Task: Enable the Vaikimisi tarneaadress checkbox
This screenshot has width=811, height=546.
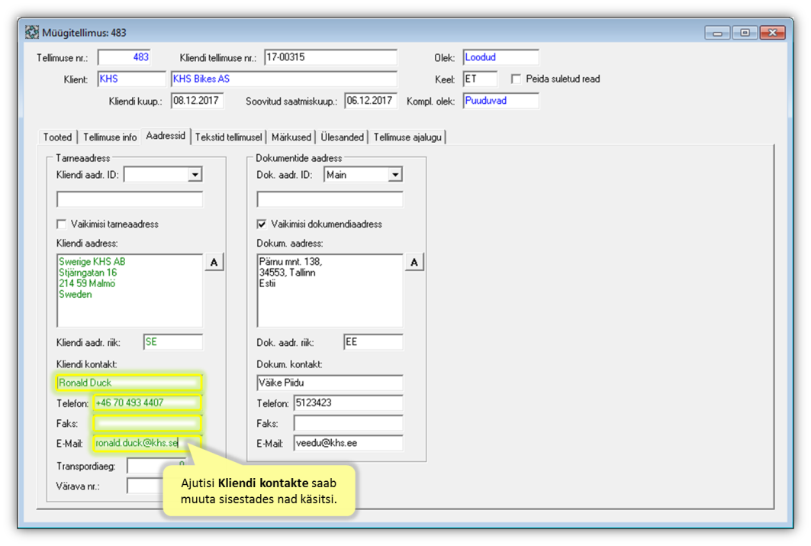Action: (x=62, y=224)
